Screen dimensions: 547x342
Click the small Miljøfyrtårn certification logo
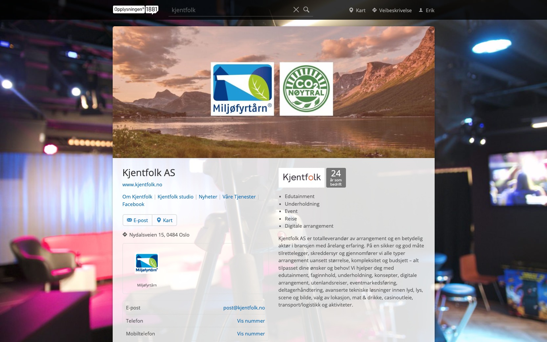147,263
